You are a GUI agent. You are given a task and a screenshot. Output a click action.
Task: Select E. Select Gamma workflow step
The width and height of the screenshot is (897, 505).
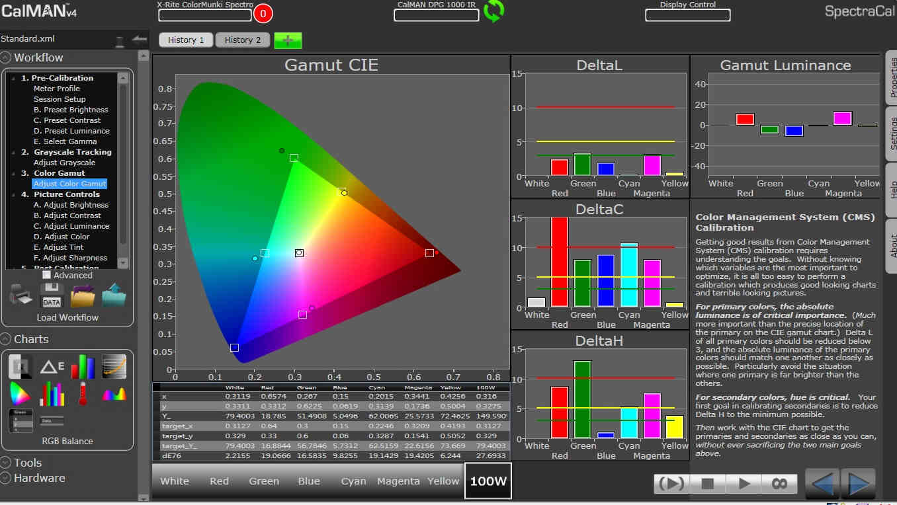click(65, 141)
